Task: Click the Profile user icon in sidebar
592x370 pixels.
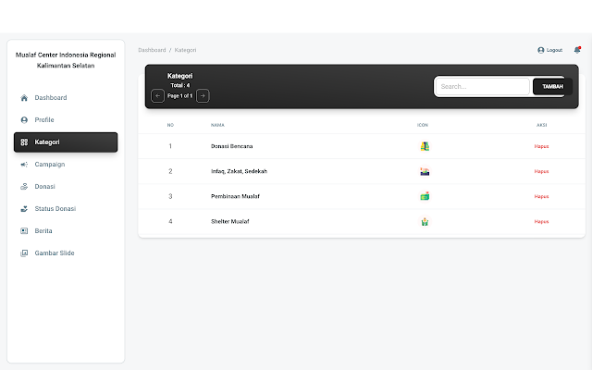Action: click(x=24, y=120)
